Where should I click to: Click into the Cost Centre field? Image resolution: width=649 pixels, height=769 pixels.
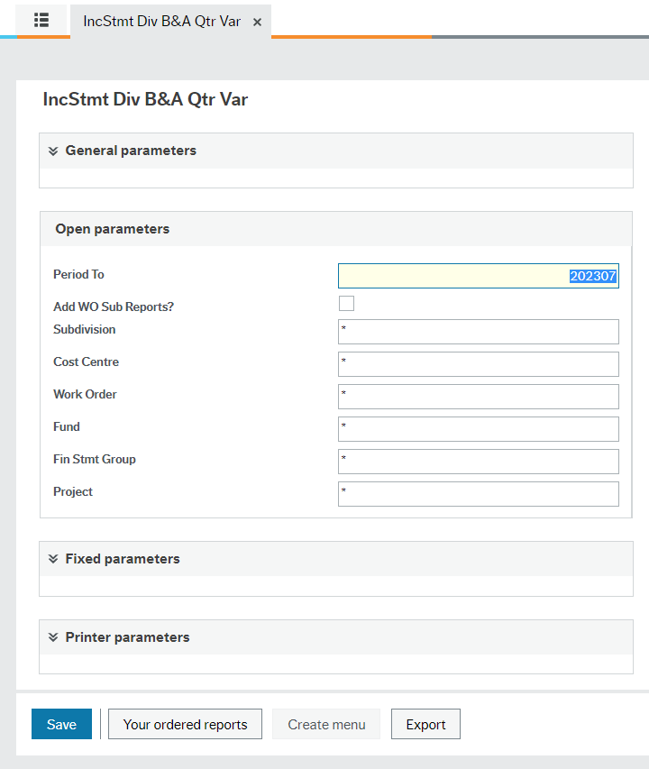(x=478, y=363)
